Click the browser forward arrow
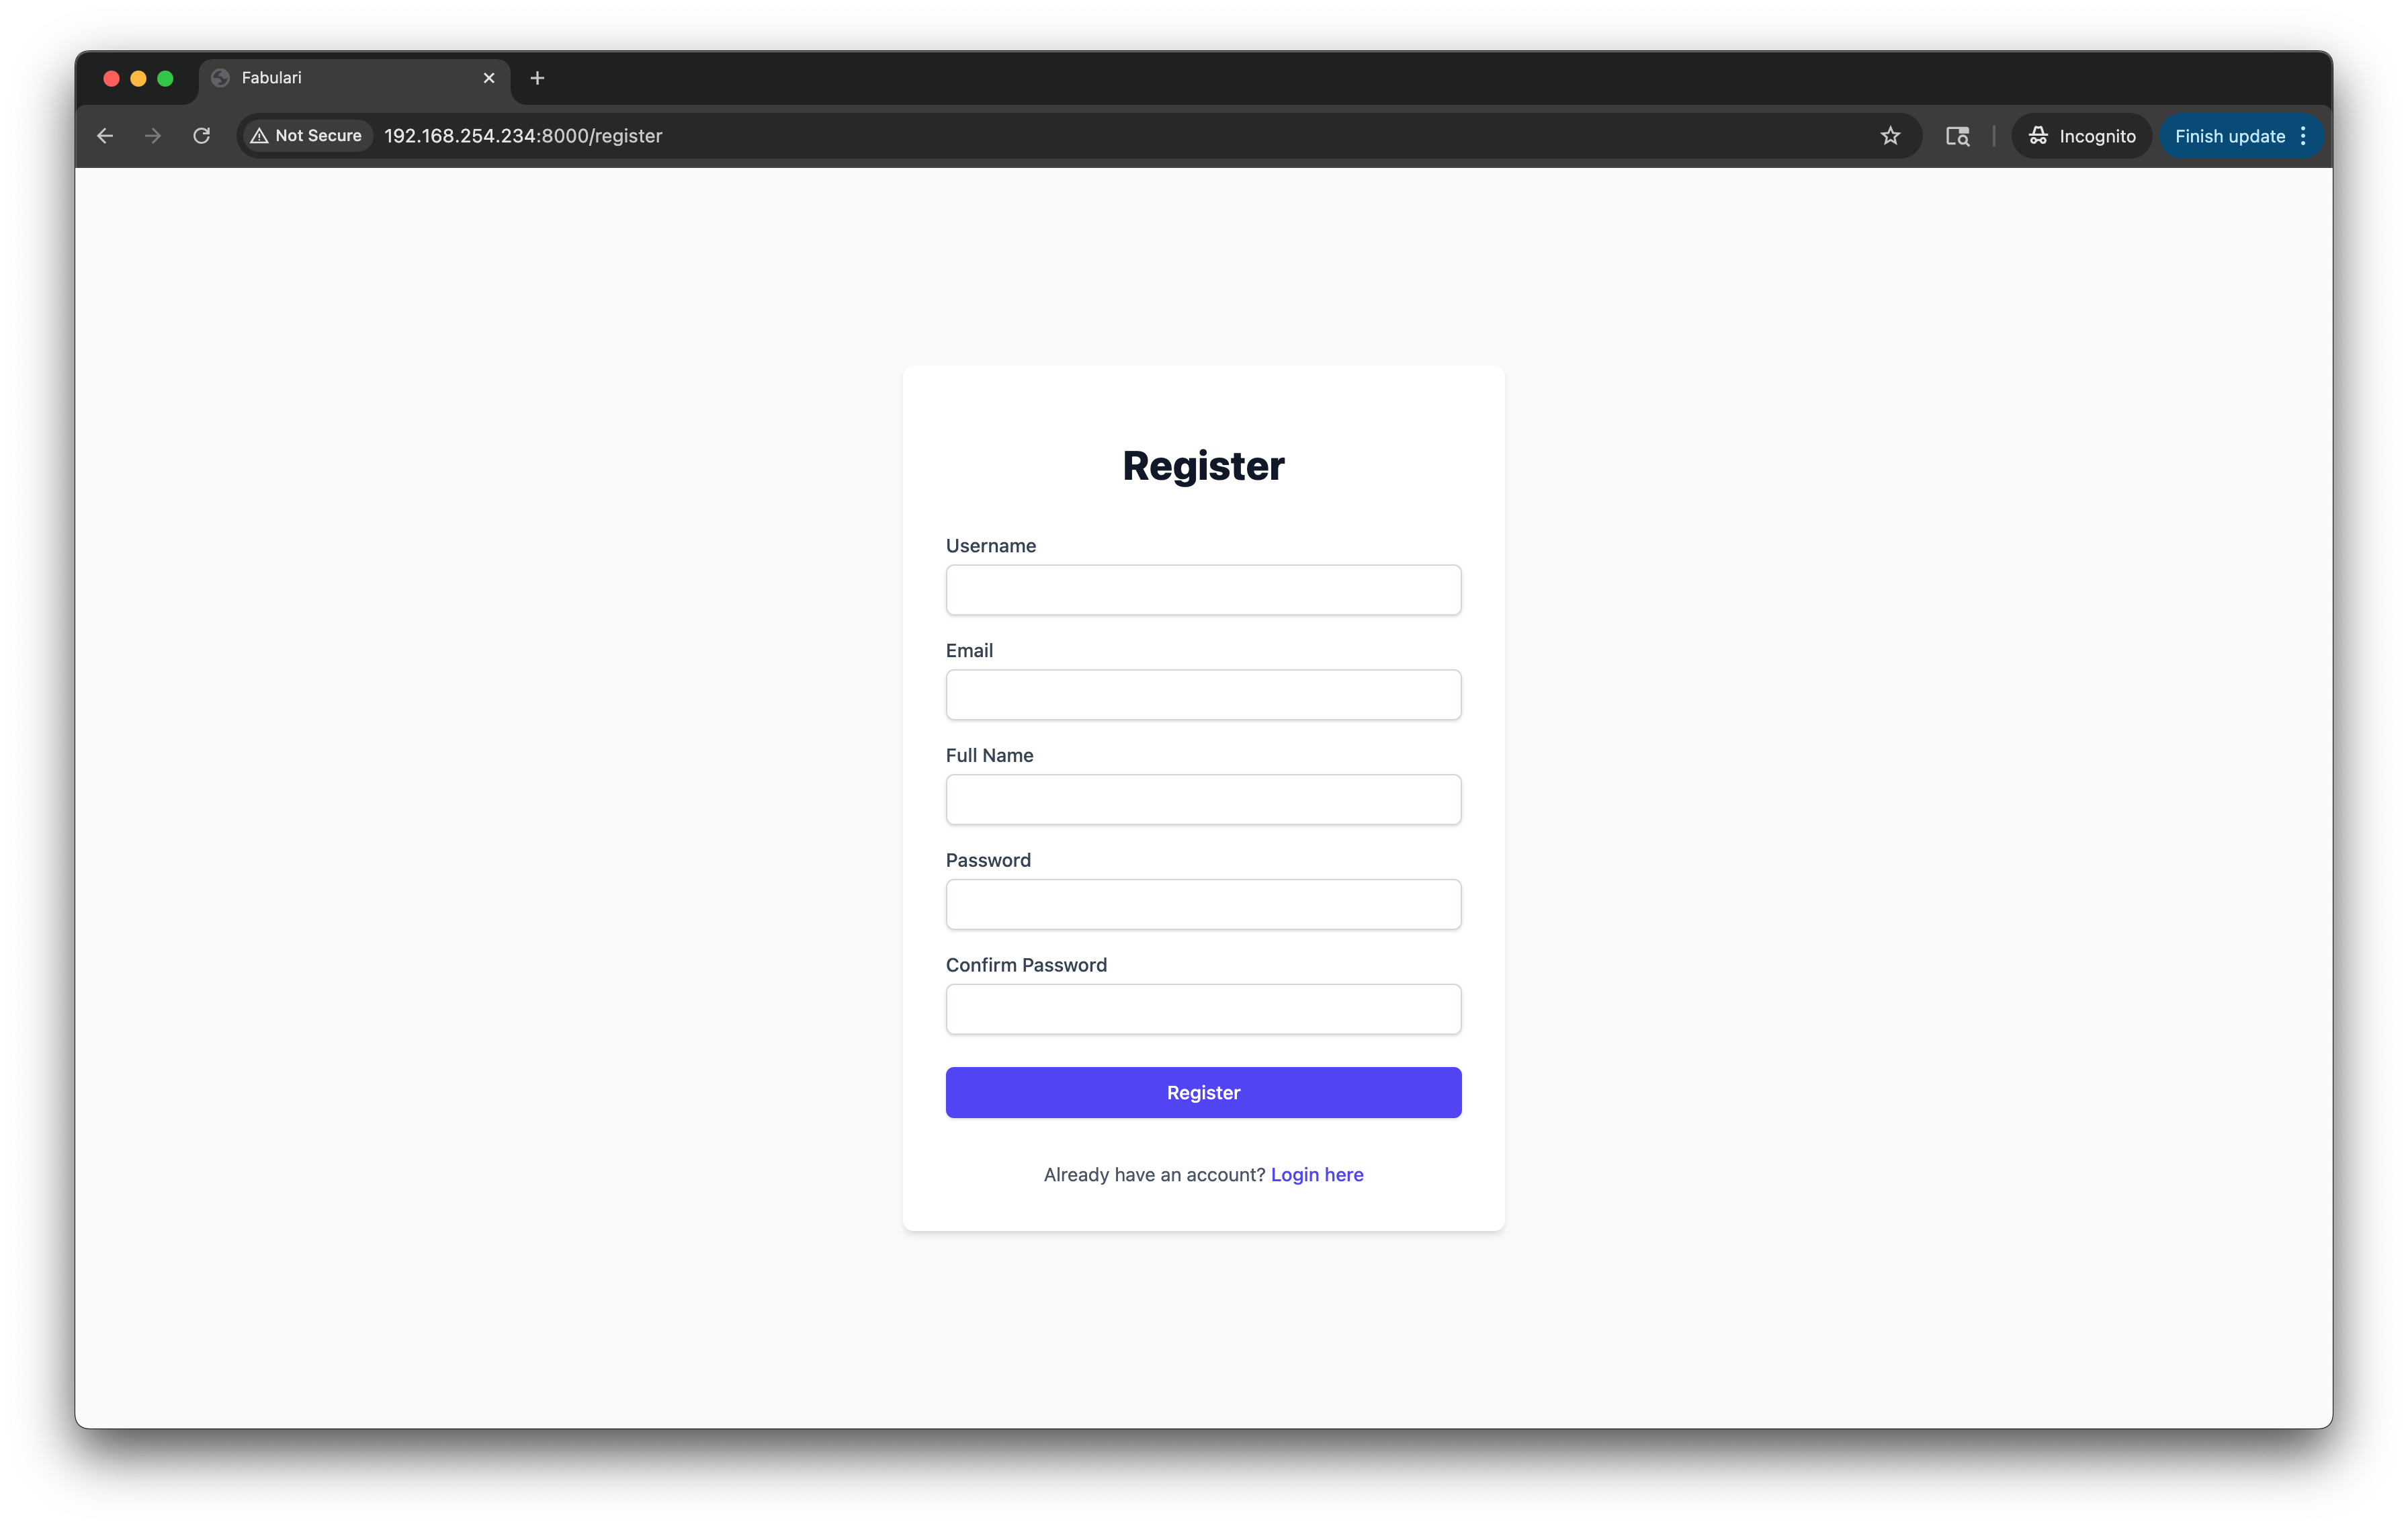The width and height of the screenshot is (2408, 1528). (x=153, y=136)
